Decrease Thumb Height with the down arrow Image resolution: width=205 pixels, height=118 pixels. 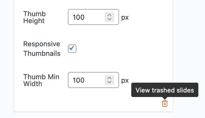pos(109,19)
